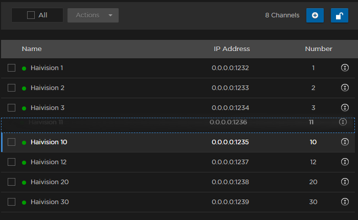Screen dimensions: 358x220
Task: Tick the checkbox for Haivision 1
Action: [11, 68]
